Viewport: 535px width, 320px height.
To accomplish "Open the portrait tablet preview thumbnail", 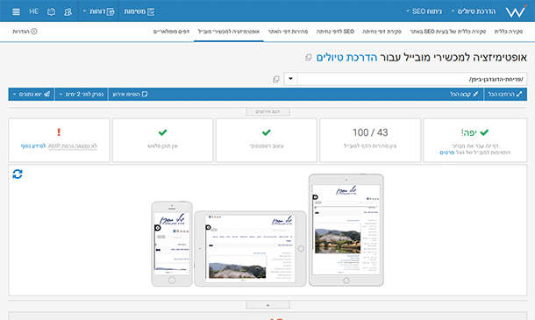I will (346, 230).
